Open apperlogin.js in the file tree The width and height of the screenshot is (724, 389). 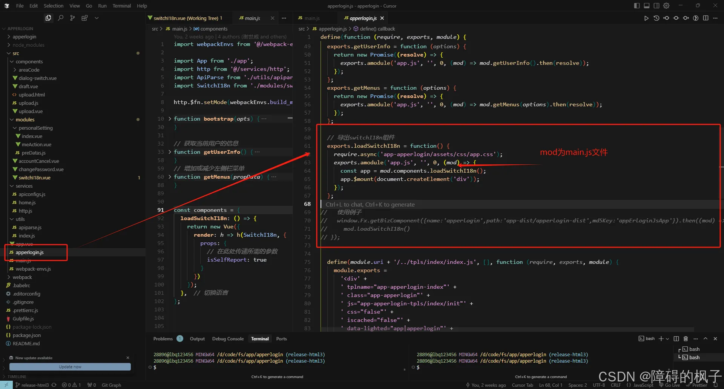(x=29, y=252)
